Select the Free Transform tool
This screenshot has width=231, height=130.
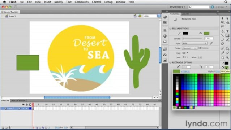(222, 22)
